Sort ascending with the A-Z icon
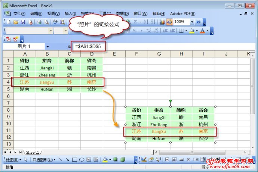Image resolution: width=258 pixels, height=172 pixels. pos(146,22)
